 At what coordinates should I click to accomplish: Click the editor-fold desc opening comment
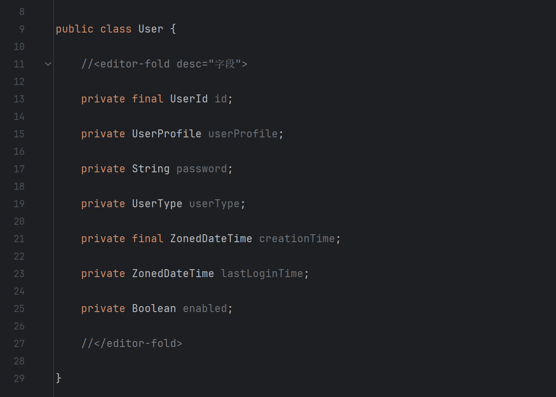click(x=164, y=64)
